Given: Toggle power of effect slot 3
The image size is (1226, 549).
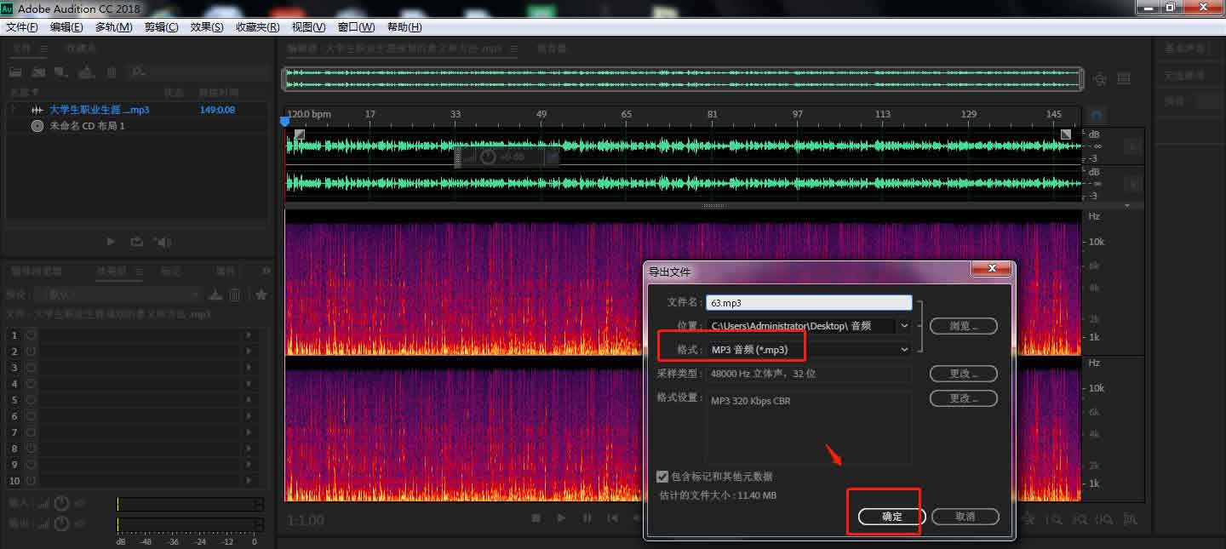Looking at the screenshot, I should click(31, 368).
